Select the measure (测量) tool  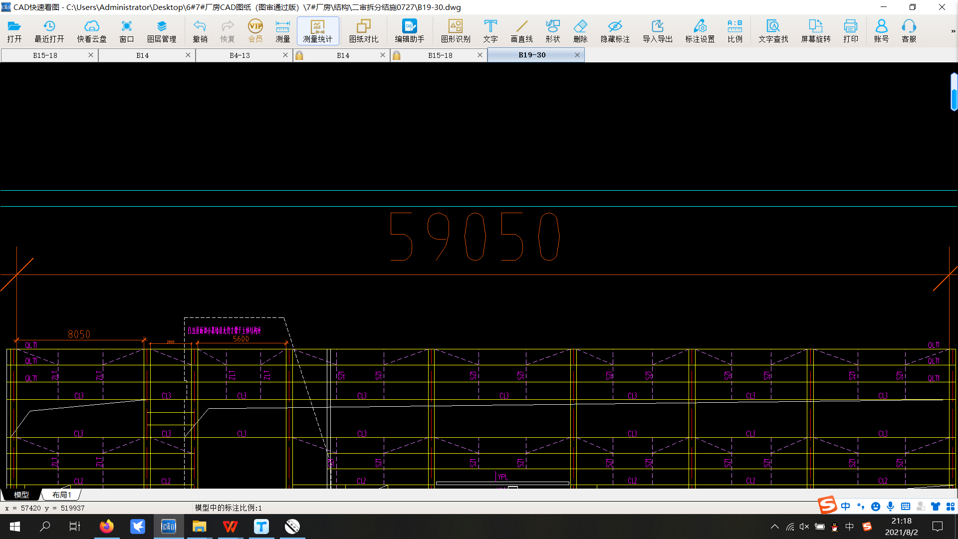pos(282,31)
